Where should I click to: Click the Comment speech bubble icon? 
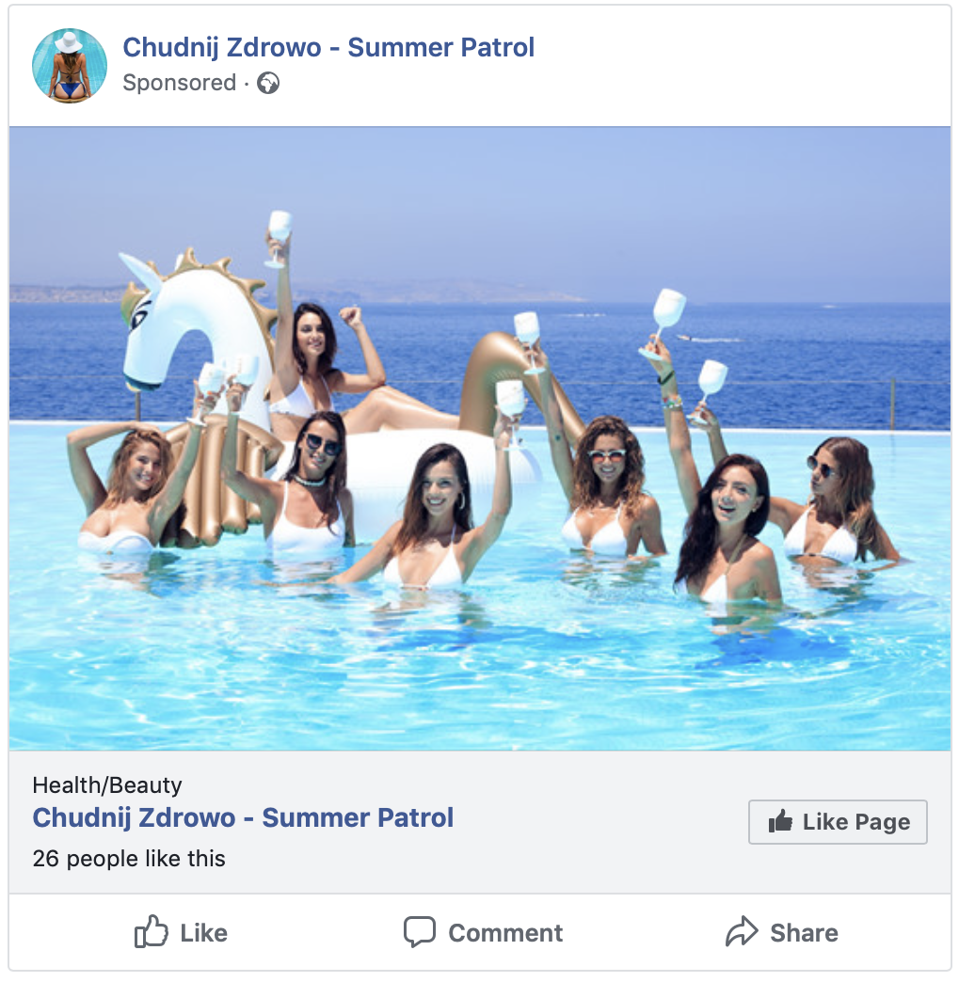tap(420, 932)
